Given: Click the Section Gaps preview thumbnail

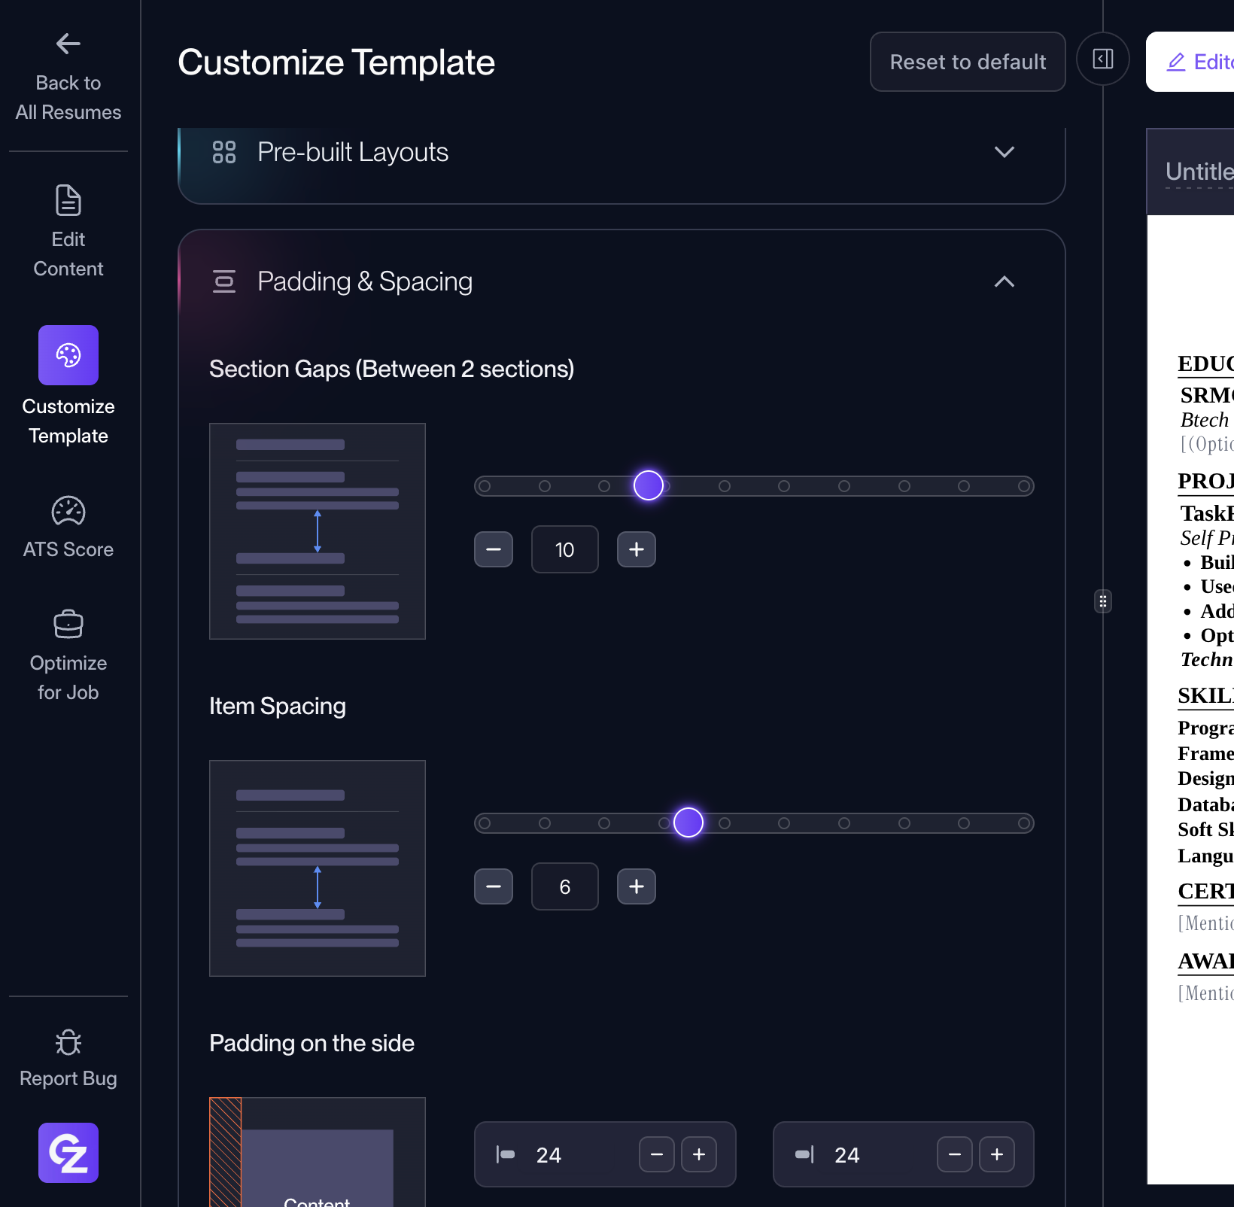Looking at the screenshot, I should tap(318, 531).
